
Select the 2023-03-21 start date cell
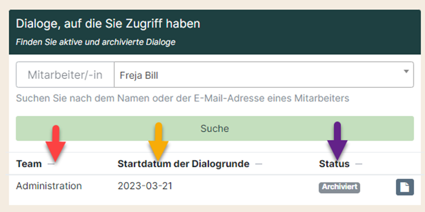145,186
